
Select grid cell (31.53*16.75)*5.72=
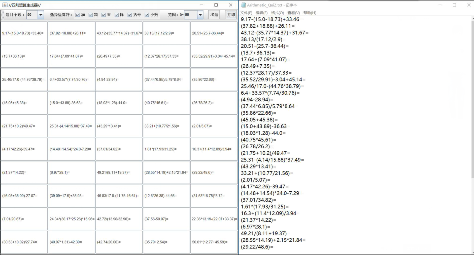pyautogui.click(x=214, y=196)
